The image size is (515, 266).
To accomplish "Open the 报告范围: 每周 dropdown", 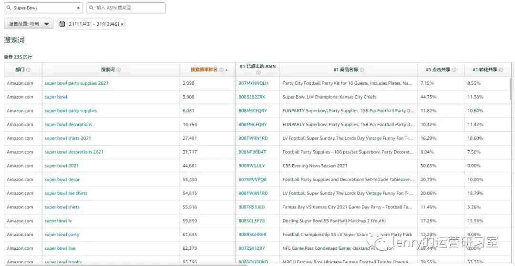I will point(29,24).
